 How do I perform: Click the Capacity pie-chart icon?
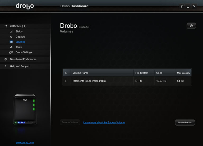coord(11,37)
